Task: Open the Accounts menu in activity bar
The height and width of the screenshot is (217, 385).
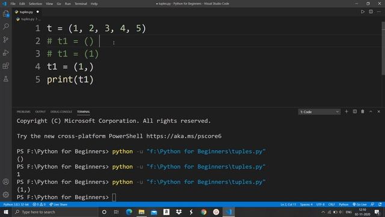Action: click(6, 182)
